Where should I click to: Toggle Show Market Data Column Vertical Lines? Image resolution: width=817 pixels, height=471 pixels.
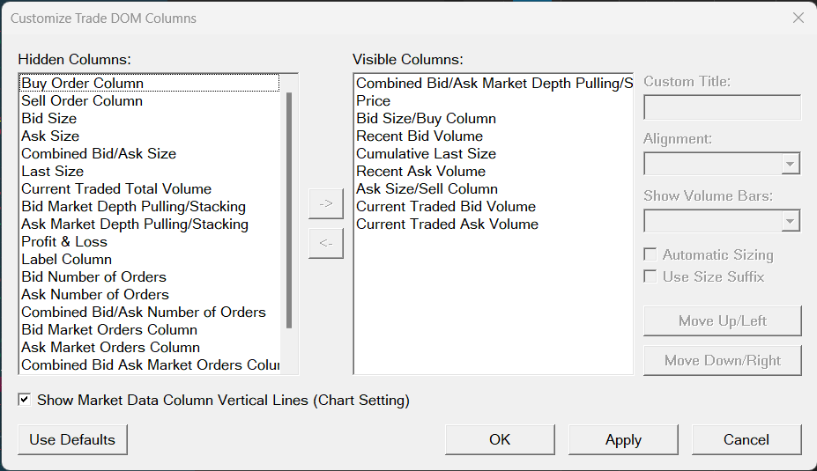pyautogui.click(x=25, y=400)
